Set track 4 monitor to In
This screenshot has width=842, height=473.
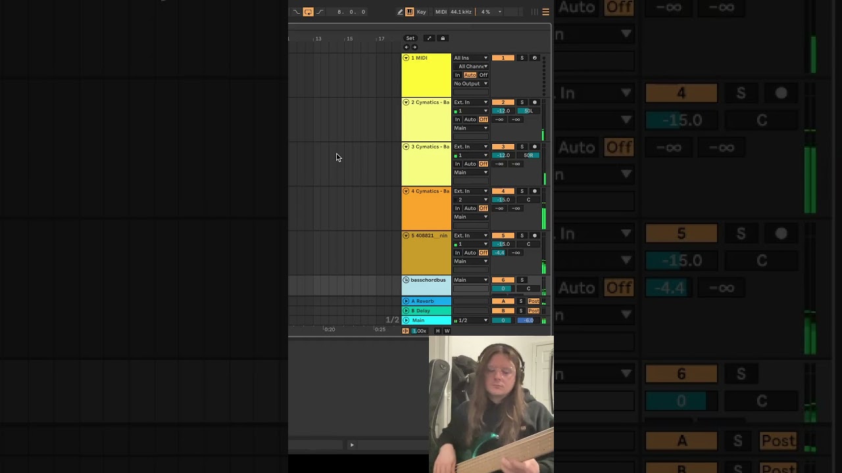pyautogui.click(x=458, y=208)
